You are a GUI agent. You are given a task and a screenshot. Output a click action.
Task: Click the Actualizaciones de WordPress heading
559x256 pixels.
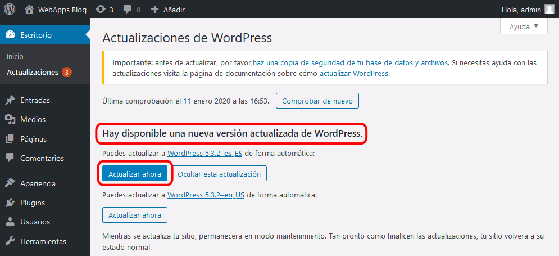click(x=187, y=38)
